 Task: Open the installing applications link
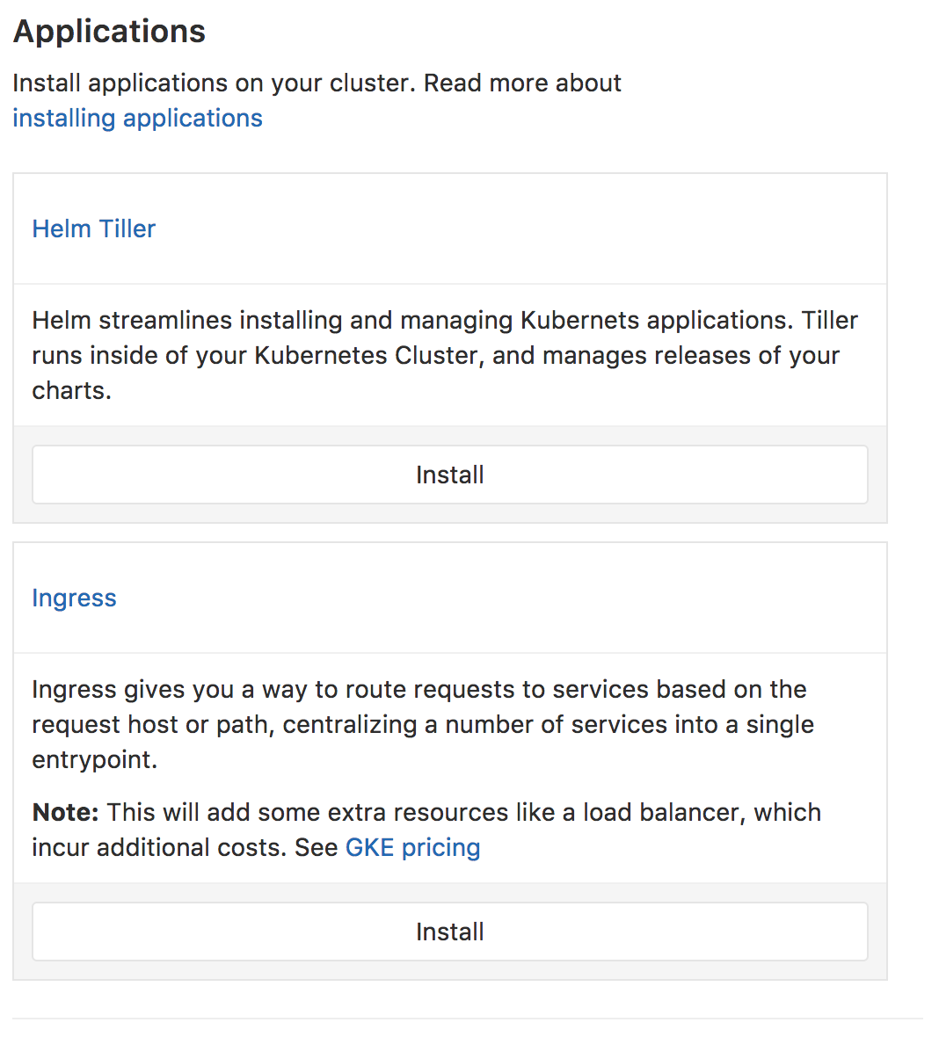pyautogui.click(x=137, y=119)
